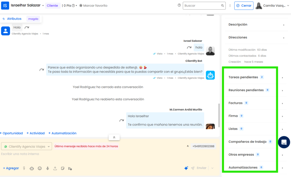Click the file upload icon
291x177 pixels.
click(x=55, y=168)
